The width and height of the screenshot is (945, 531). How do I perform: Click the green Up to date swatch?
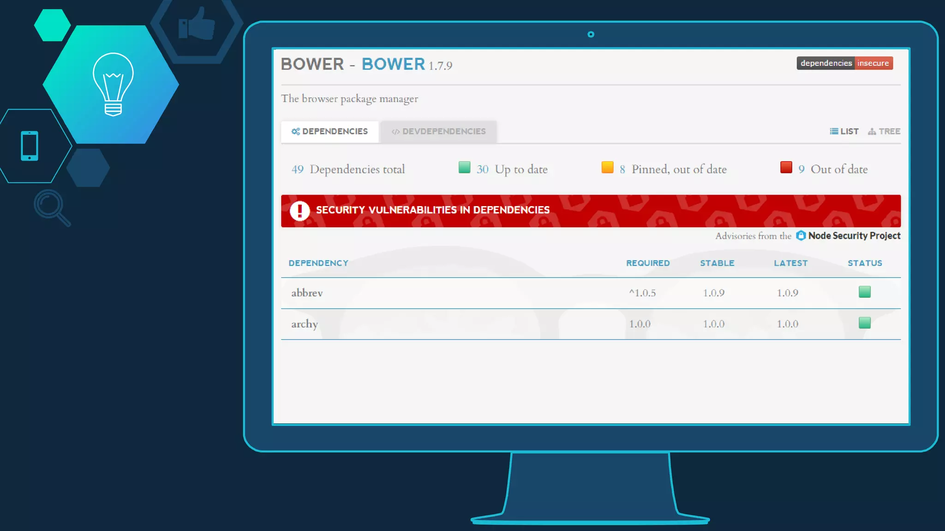[x=464, y=167]
